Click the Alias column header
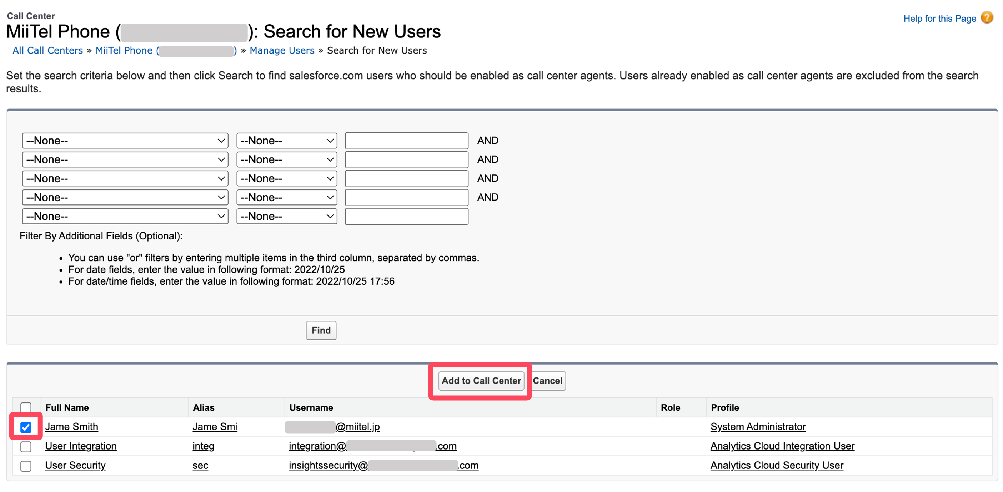This screenshot has width=1003, height=492. (204, 407)
